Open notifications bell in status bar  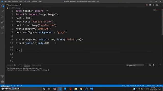click(x=161, y=86)
